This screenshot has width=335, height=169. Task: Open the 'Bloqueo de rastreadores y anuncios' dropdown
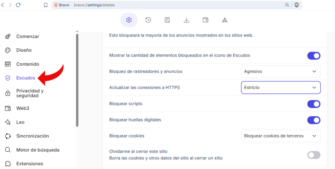[x=281, y=71]
